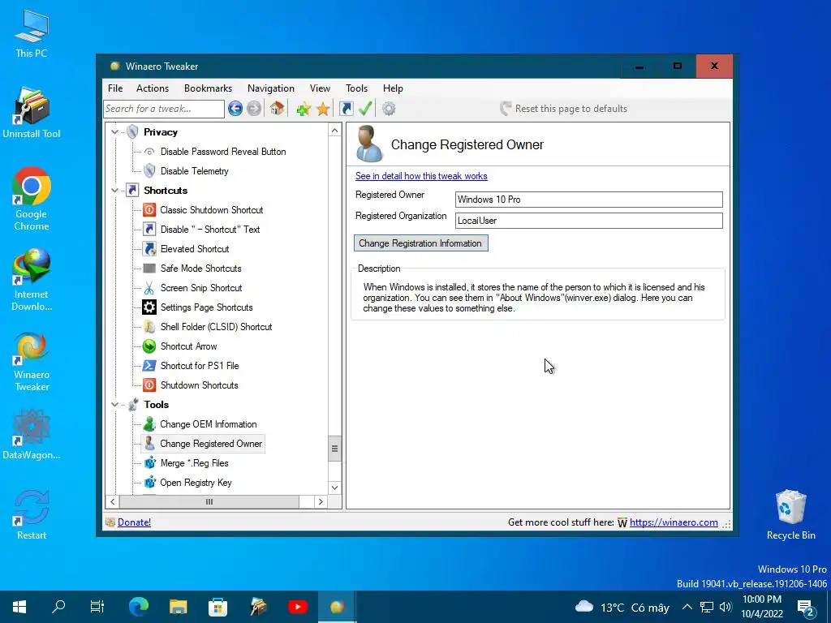
Task: Open bookmarks via yellow star icon
Action: [323, 110]
